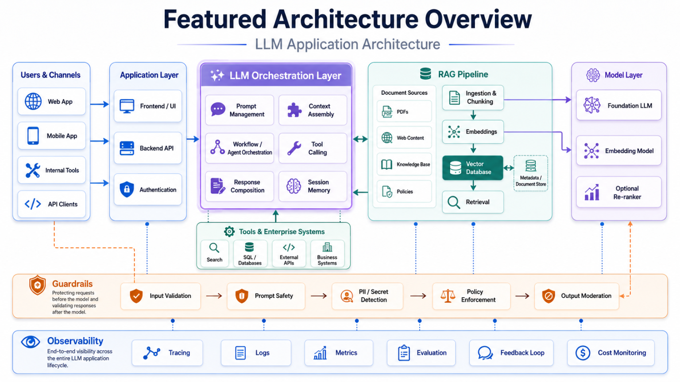680x382 pixels.
Task: Click the Embedding Model network icon
Action: [x=592, y=151]
